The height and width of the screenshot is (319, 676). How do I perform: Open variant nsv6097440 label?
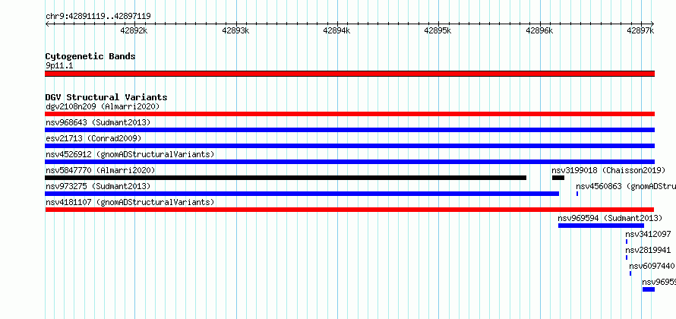[x=652, y=266]
